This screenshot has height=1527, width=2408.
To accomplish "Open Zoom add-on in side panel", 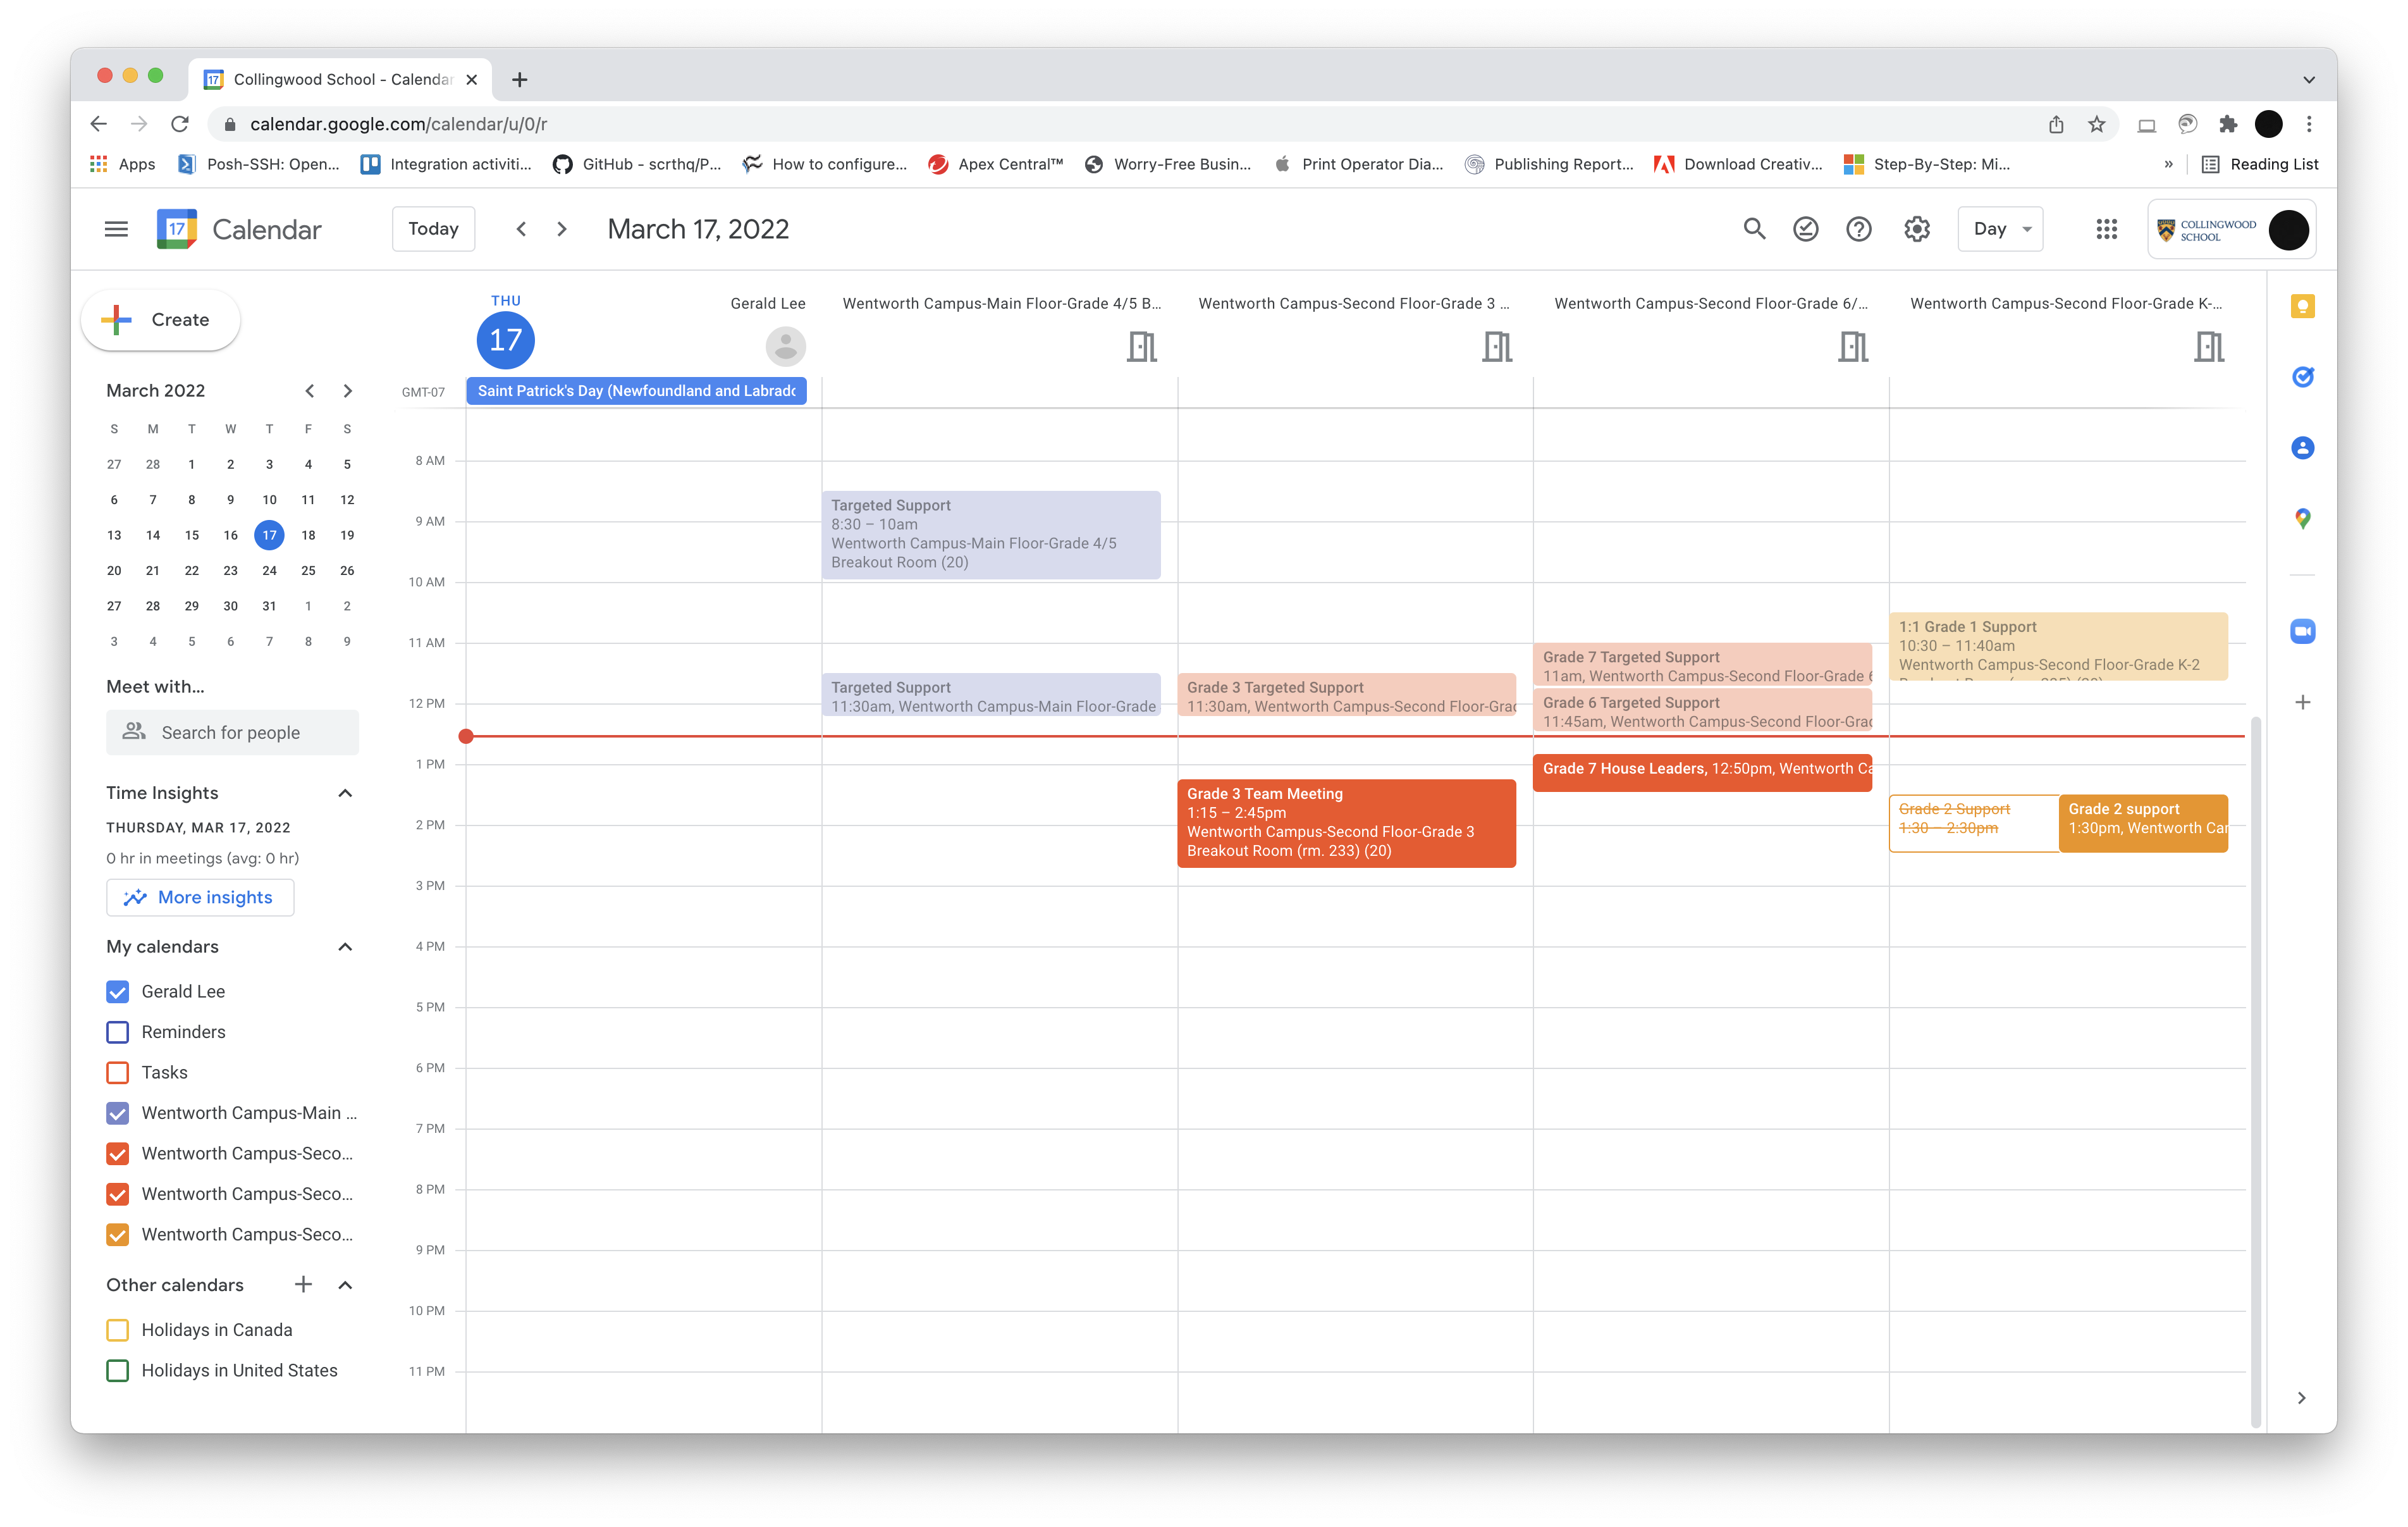I will point(2302,631).
